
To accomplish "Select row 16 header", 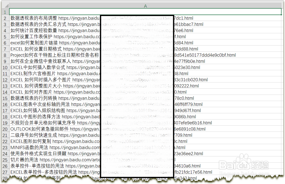I will 5,104.
